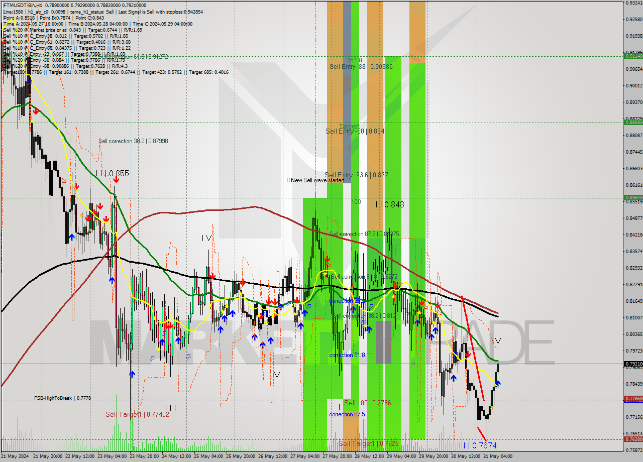Click the 26 May 12:00 time axis label

tap(273, 456)
